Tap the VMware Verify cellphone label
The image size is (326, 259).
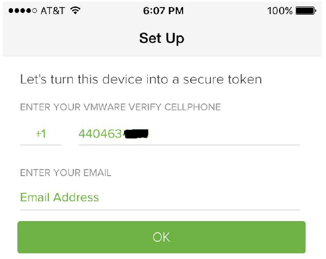[120, 107]
